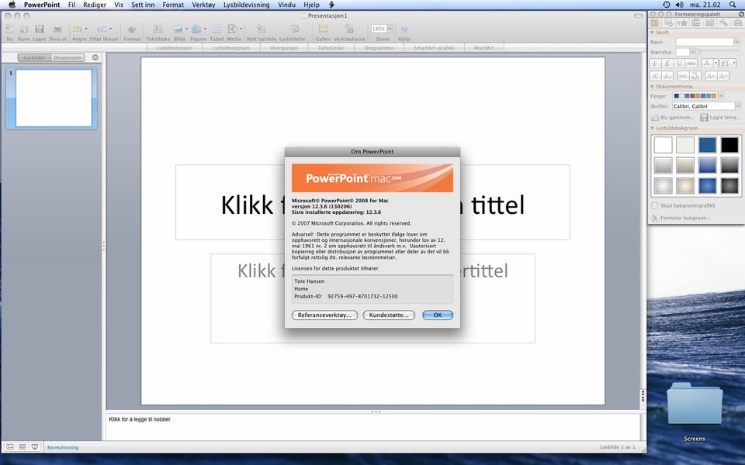Click the Lagre disk icon
Image resolution: width=745 pixels, height=465 pixels.
pyautogui.click(x=39, y=29)
